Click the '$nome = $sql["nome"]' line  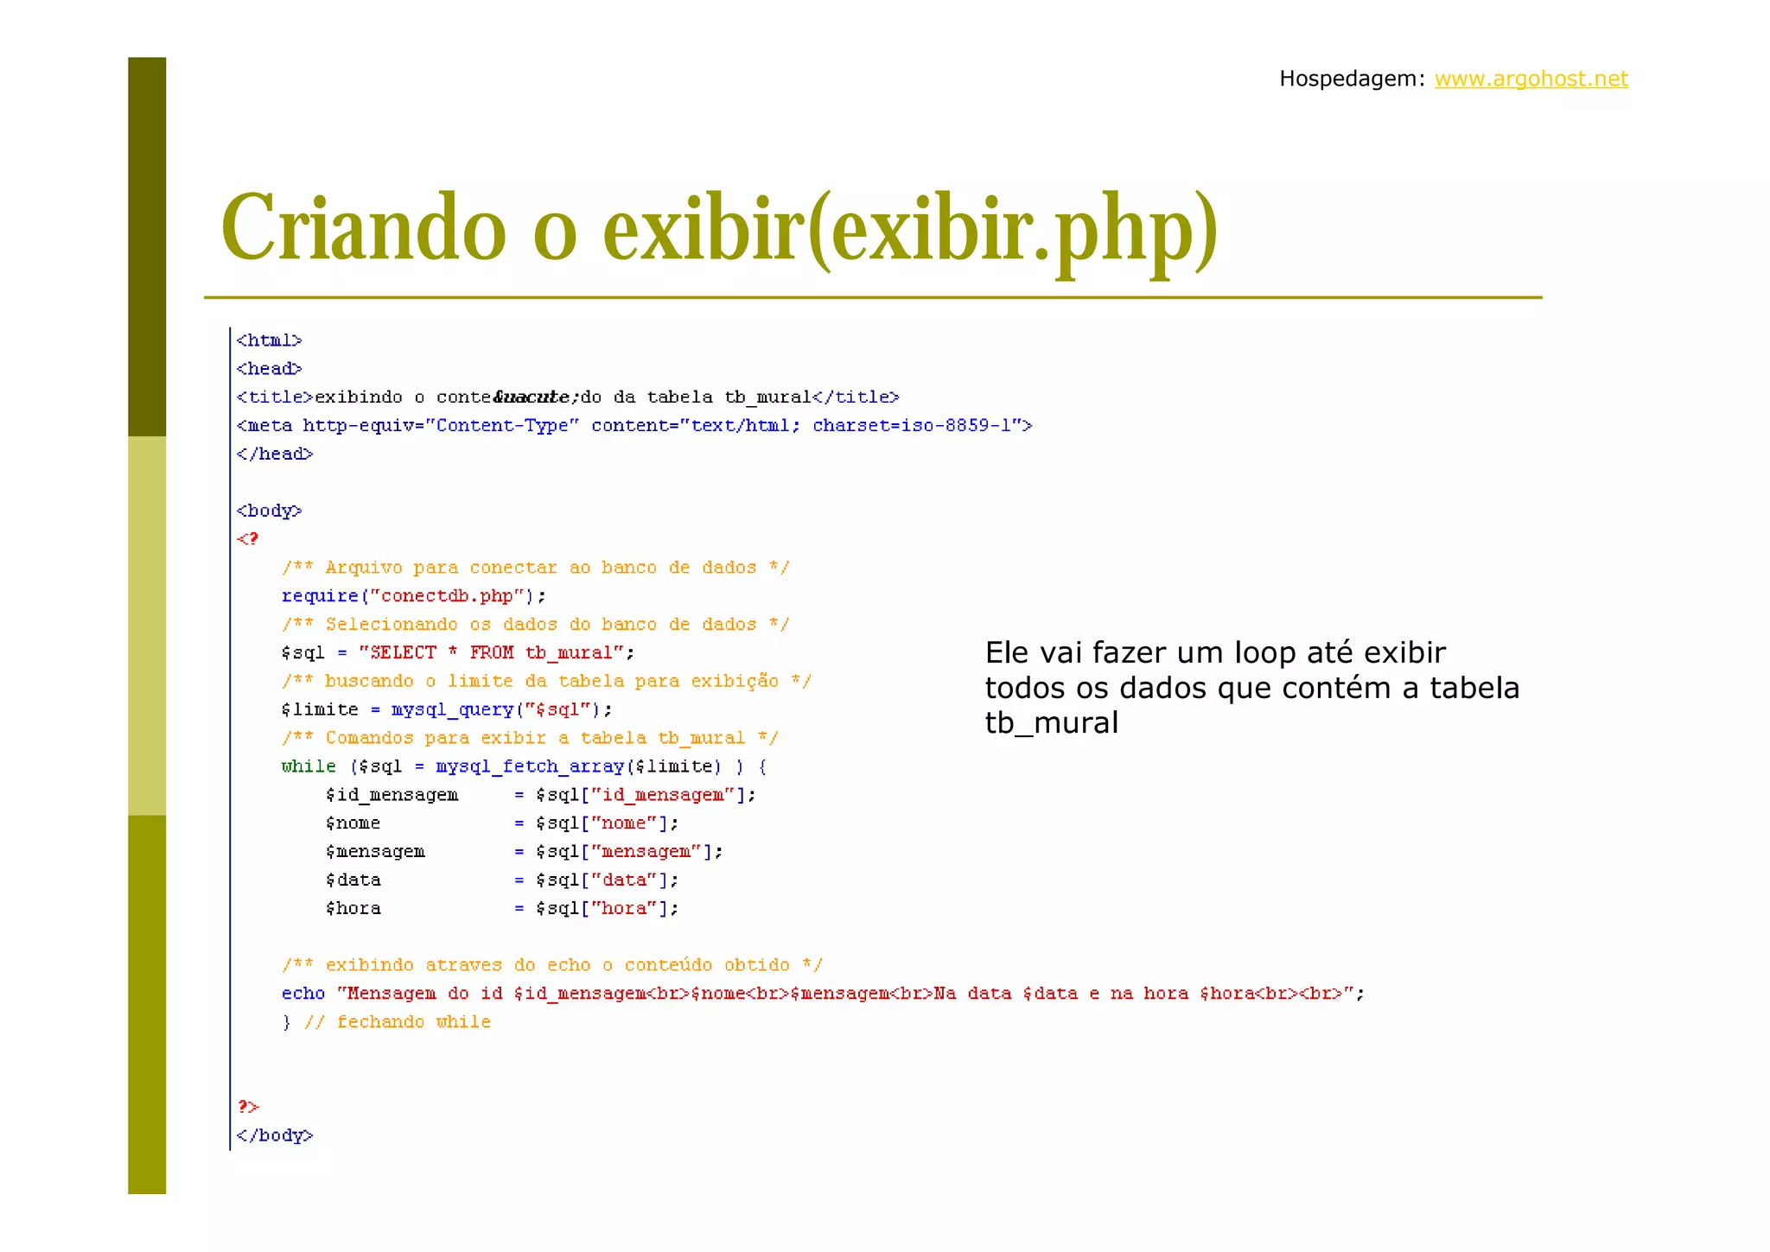coord(502,823)
